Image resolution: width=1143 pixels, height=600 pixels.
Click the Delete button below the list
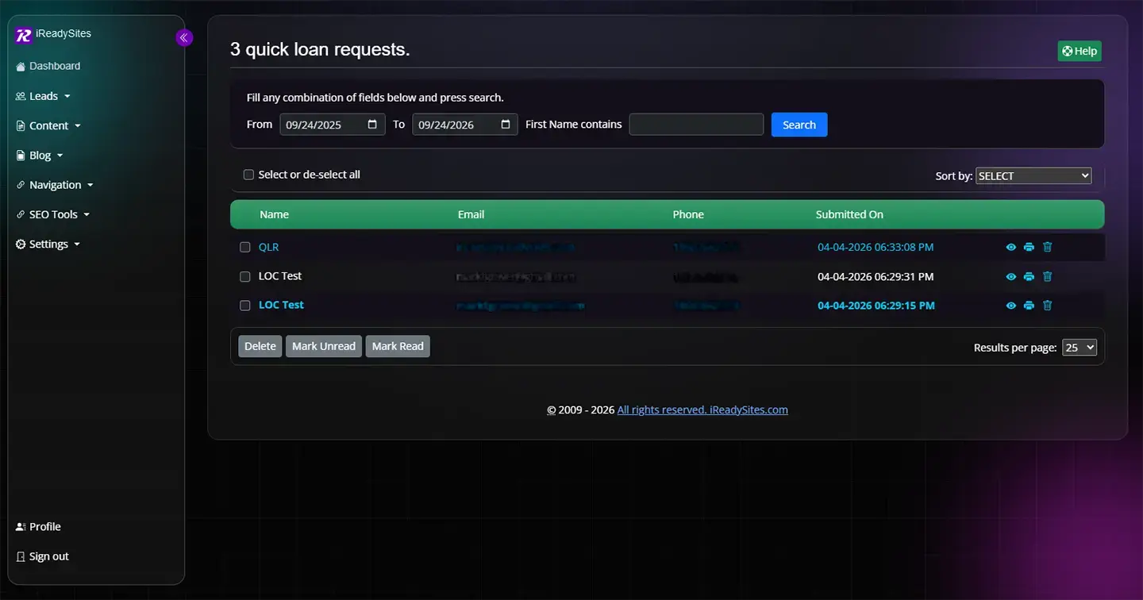coord(260,346)
